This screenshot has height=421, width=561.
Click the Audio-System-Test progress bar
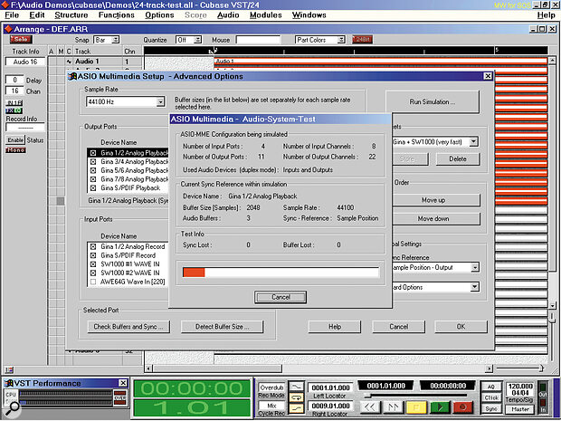pos(280,273)
